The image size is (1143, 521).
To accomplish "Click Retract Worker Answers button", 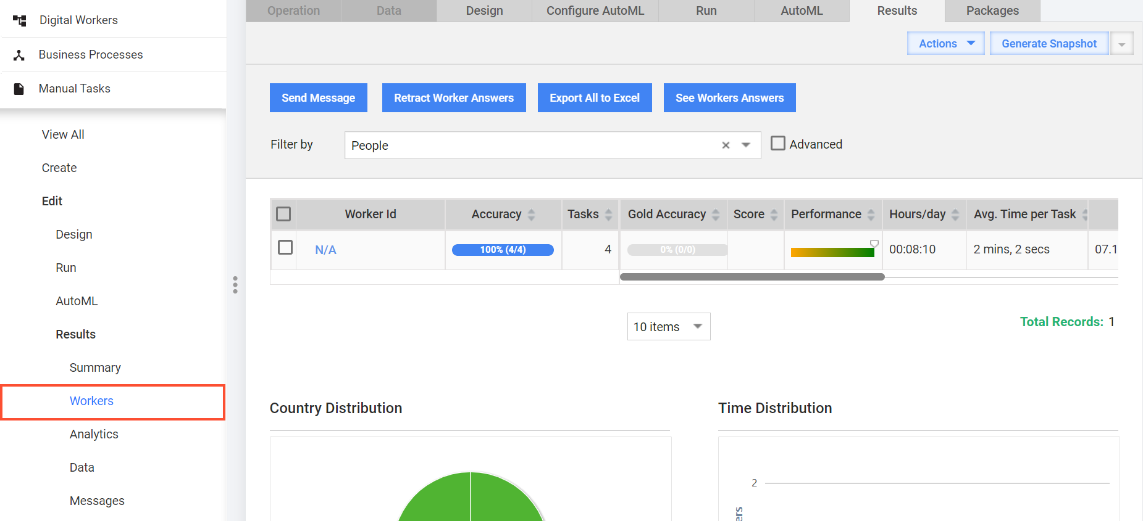I will [x=454, y=97].
